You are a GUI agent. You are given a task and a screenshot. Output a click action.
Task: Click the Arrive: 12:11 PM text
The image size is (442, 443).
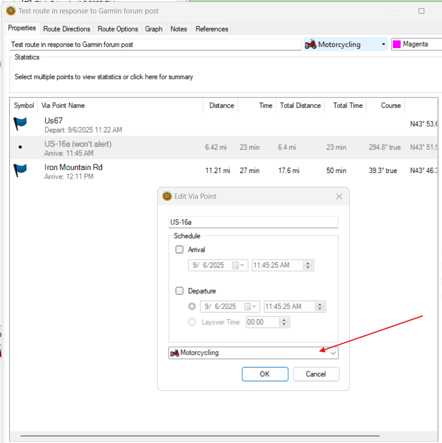pyautogui.click(x=69, y=176)
